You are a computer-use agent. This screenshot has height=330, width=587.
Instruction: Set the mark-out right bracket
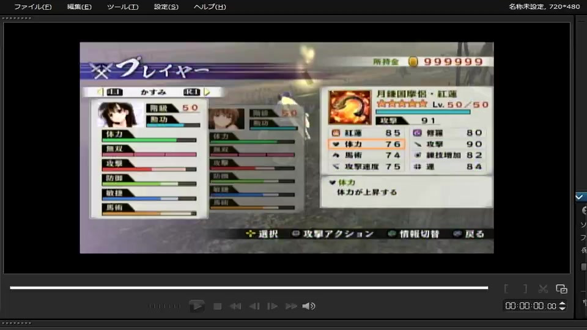[x=525, y=288]
